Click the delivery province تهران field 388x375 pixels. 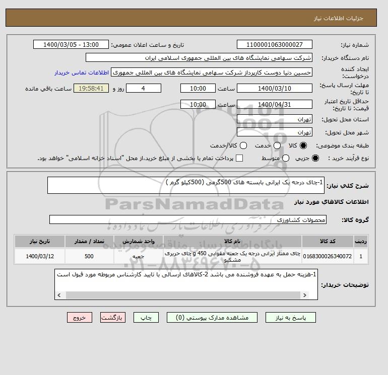[x=275, y=119]
